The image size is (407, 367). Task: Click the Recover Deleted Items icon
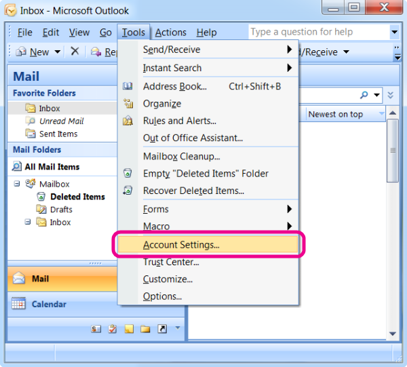[x=128, y=190]
